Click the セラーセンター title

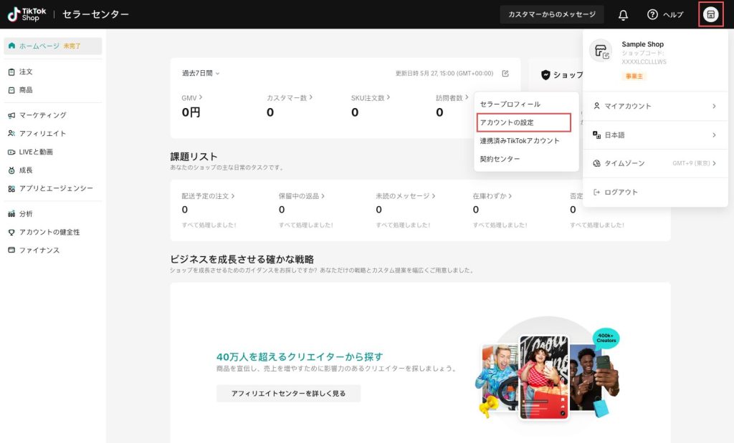click(95, 14)
